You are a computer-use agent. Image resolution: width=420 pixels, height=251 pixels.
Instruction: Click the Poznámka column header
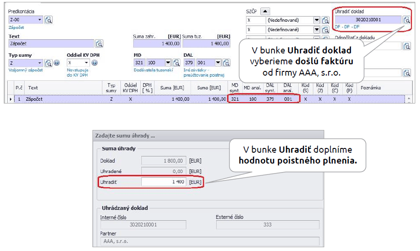(370, 88)
